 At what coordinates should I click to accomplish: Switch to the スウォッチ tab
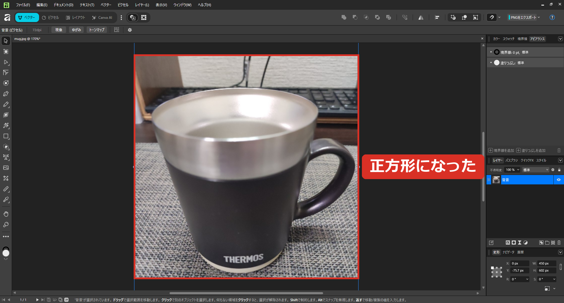click(x=508, y=39)
